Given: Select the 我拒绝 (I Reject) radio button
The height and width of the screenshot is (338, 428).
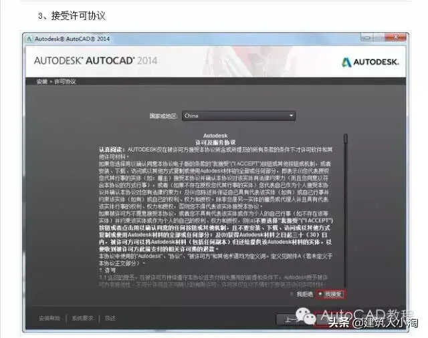Looking at the screenshot, I should point(292,294).
